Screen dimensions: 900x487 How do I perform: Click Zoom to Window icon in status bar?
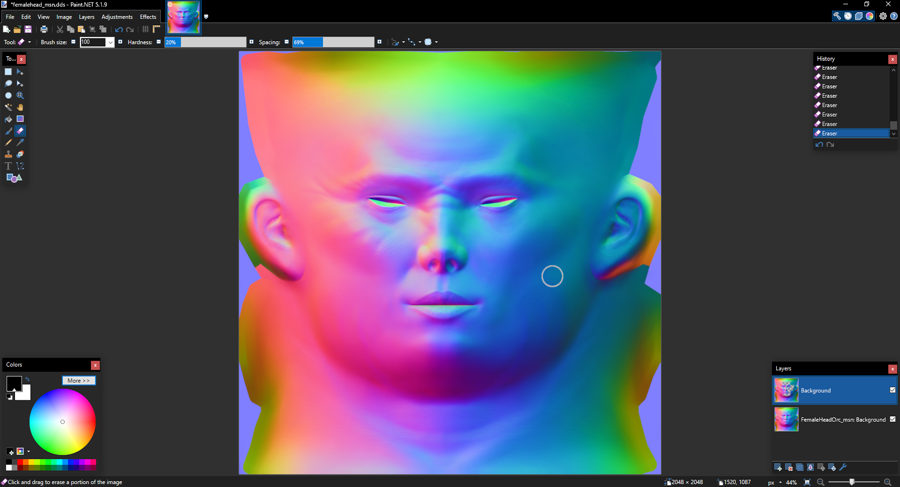tap(807, 482)
